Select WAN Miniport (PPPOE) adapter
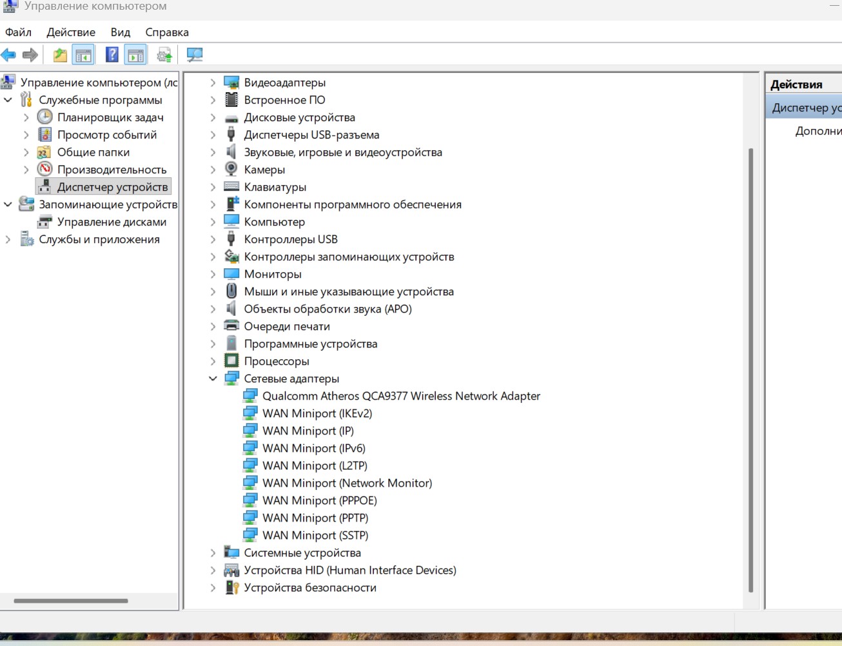This screenshot has height=646, width=842. coord(319,500)
